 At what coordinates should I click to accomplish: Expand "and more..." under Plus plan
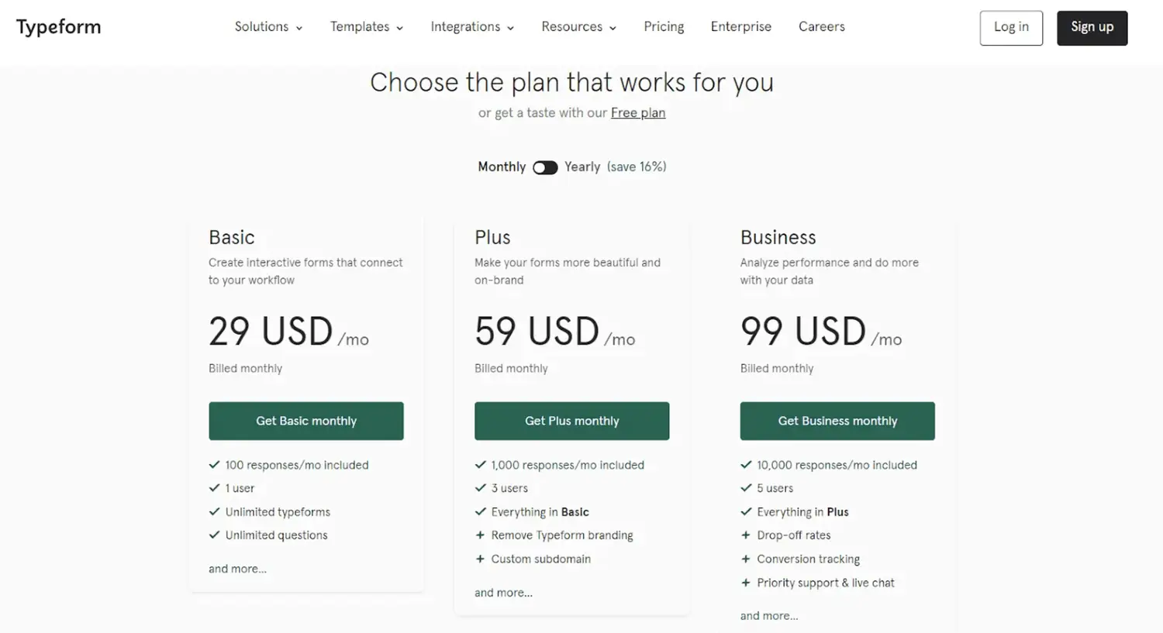coord(503,593)
